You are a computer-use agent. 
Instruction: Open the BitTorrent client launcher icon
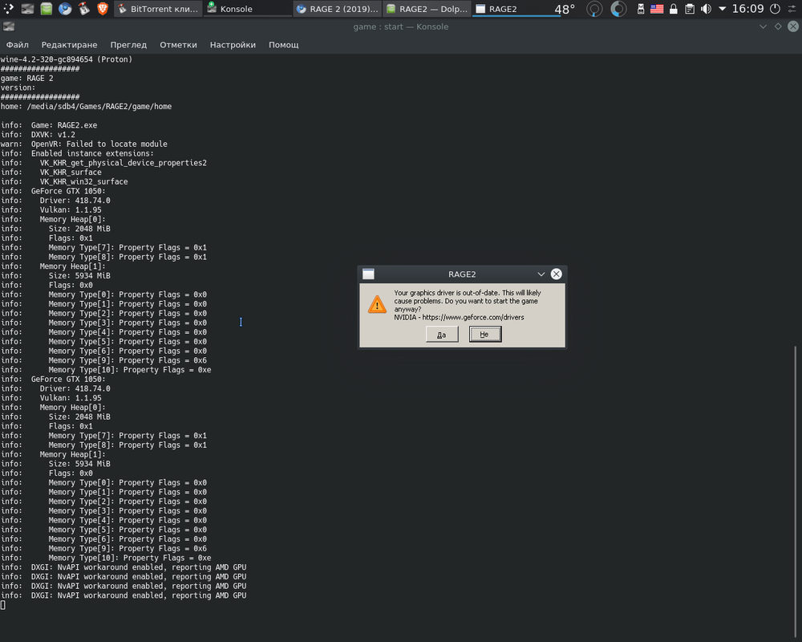pyautogui.click(x=84, y=9)
